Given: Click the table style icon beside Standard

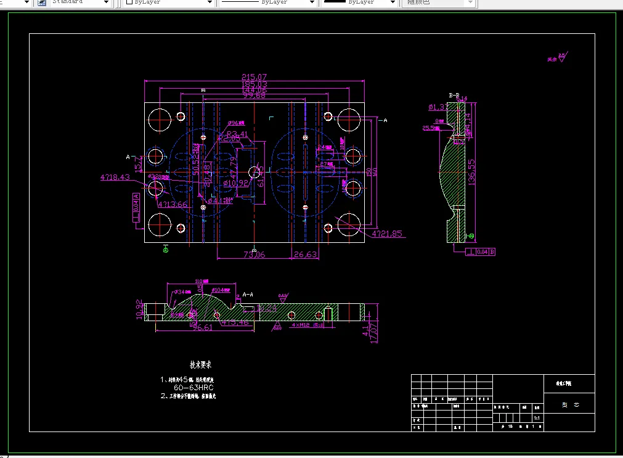Looking at the screenshot, I should pos(41,2).
